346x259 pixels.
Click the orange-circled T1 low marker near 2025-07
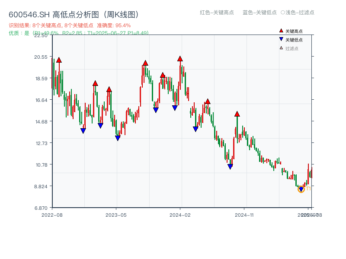(300, 189)
